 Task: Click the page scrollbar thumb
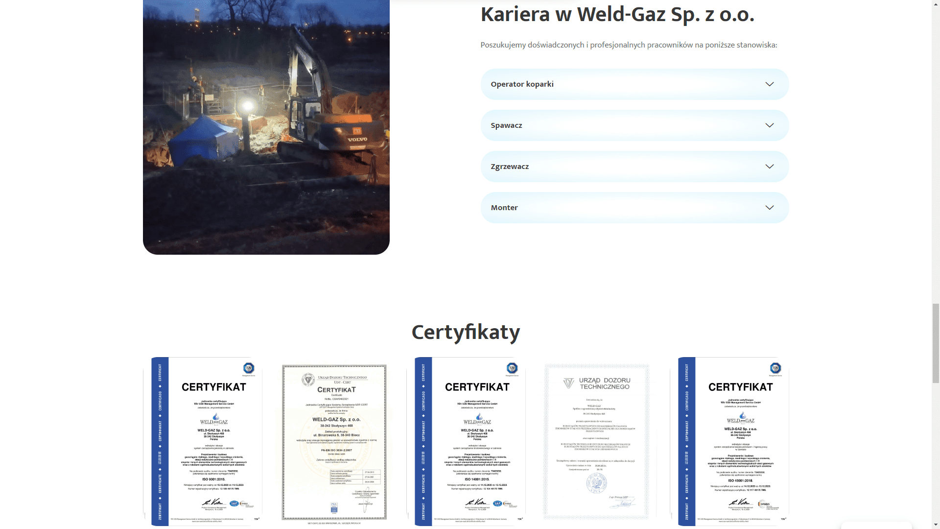(936, 343)
